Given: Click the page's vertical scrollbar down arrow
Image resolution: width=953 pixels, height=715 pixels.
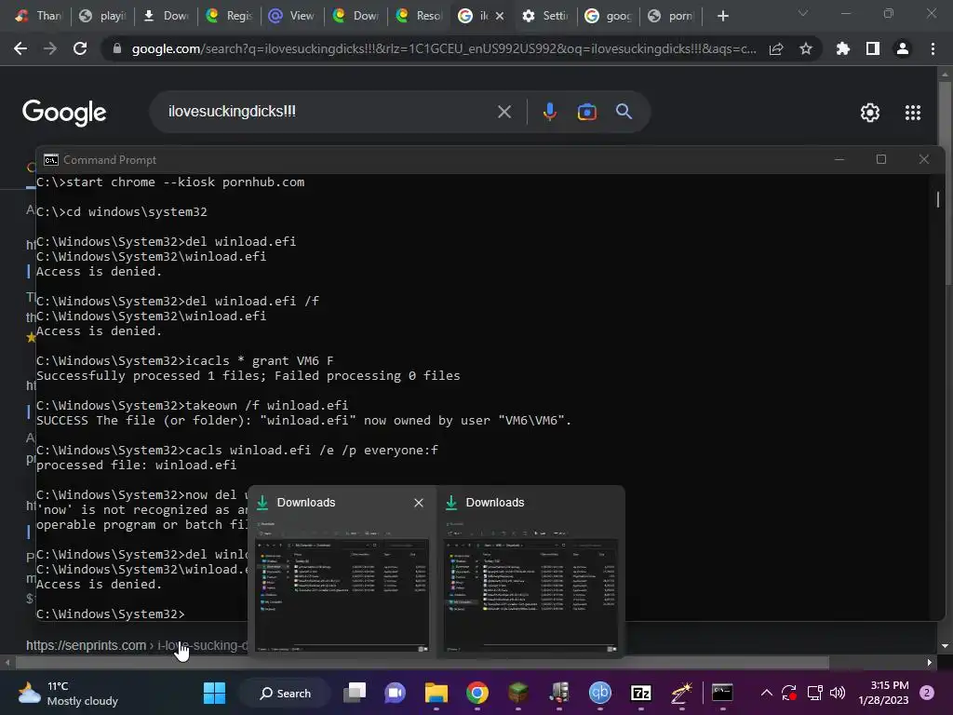Looking at the screenshot, I should (x=945, y=646).
